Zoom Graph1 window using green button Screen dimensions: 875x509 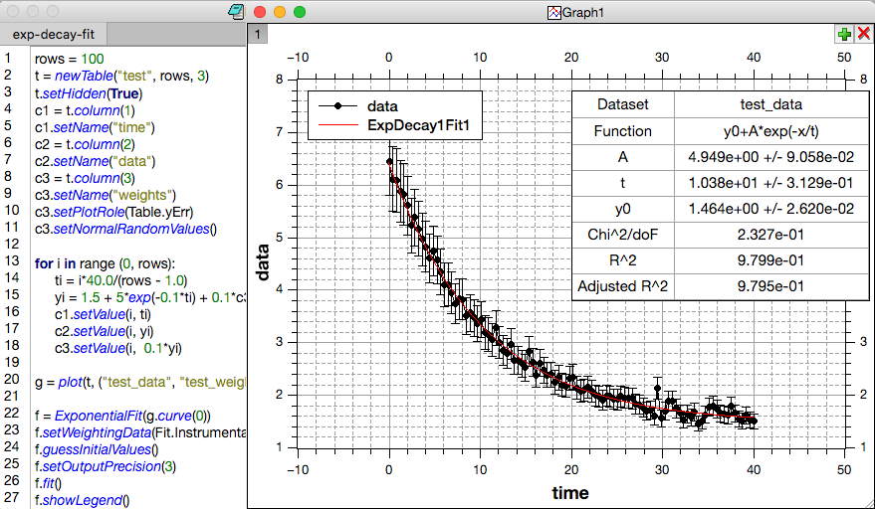coord(299,13)
